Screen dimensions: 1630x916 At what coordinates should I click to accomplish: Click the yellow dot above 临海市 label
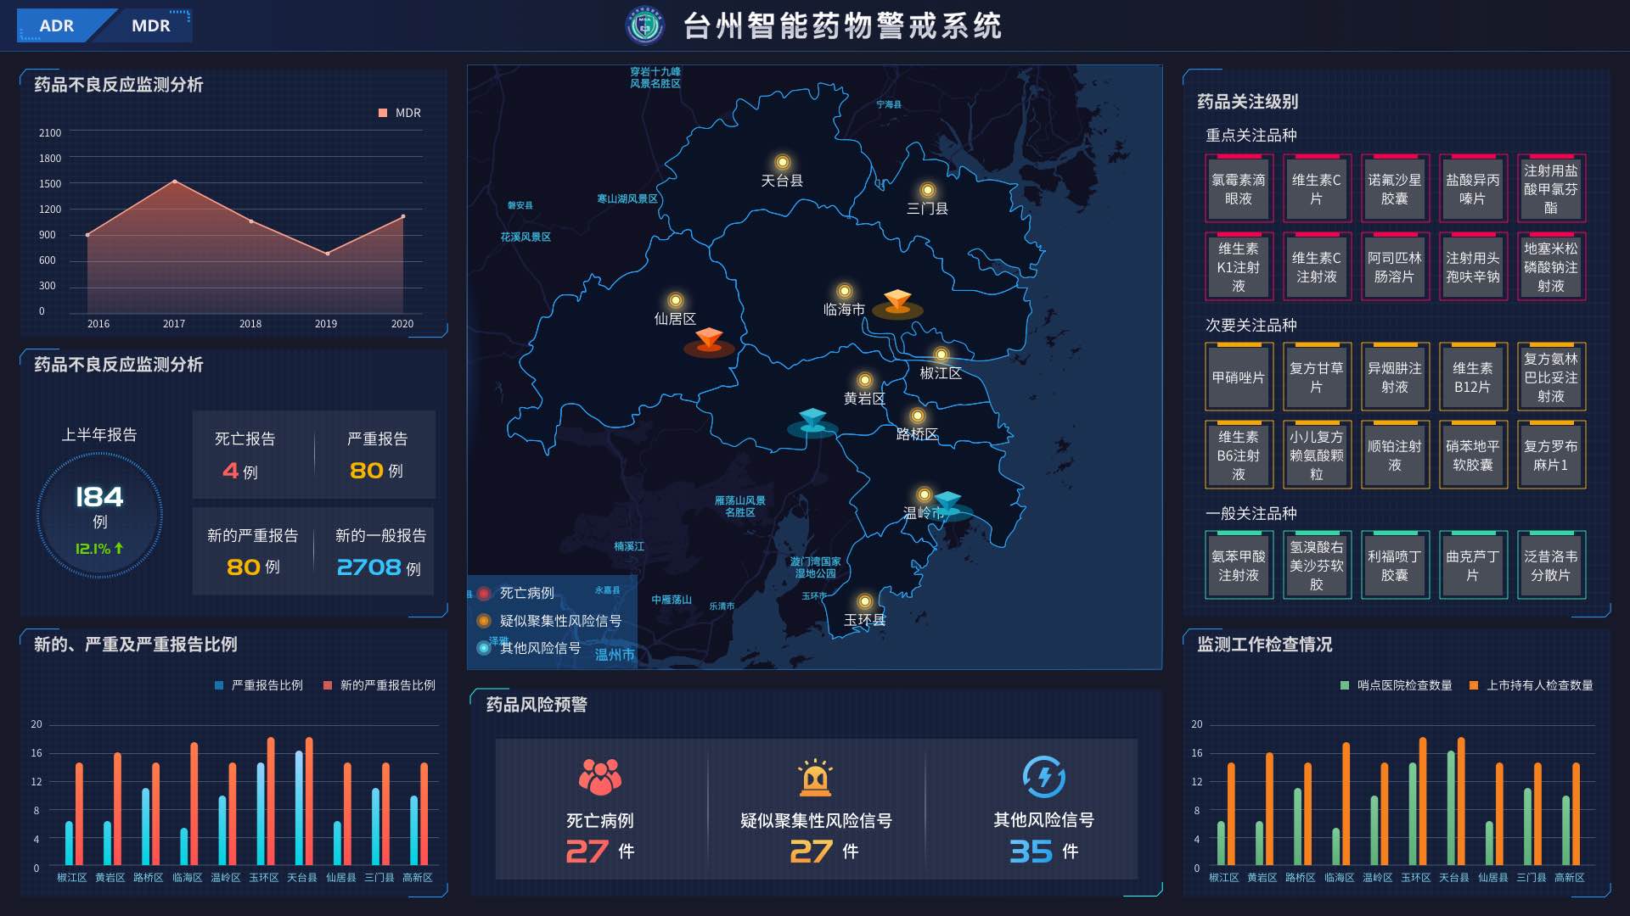[x=844, y=291]
